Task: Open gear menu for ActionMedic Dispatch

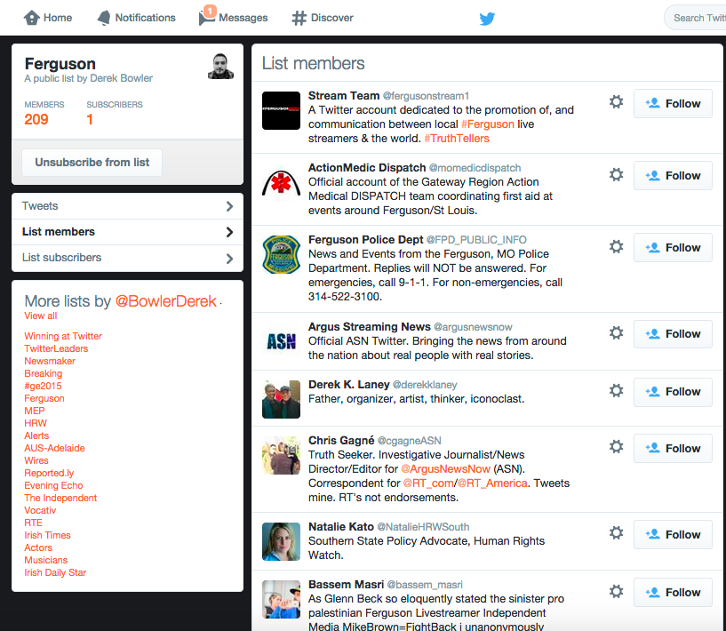Action: click(616, 174)
